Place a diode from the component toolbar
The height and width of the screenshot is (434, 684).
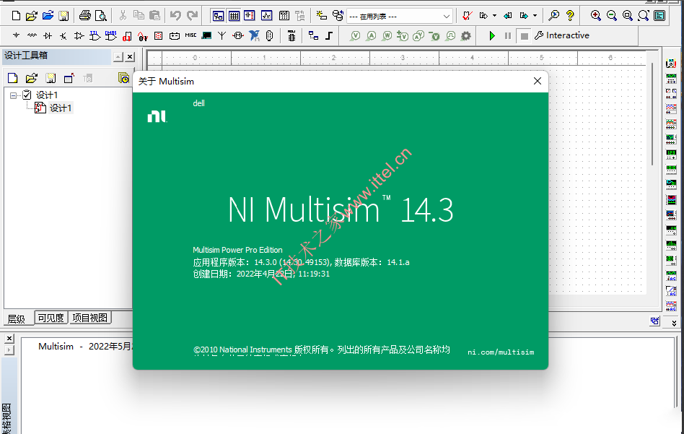(x=48, y=35)
